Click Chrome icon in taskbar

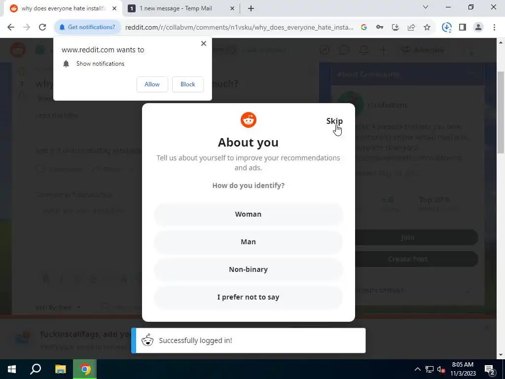(x=85, y=369)
